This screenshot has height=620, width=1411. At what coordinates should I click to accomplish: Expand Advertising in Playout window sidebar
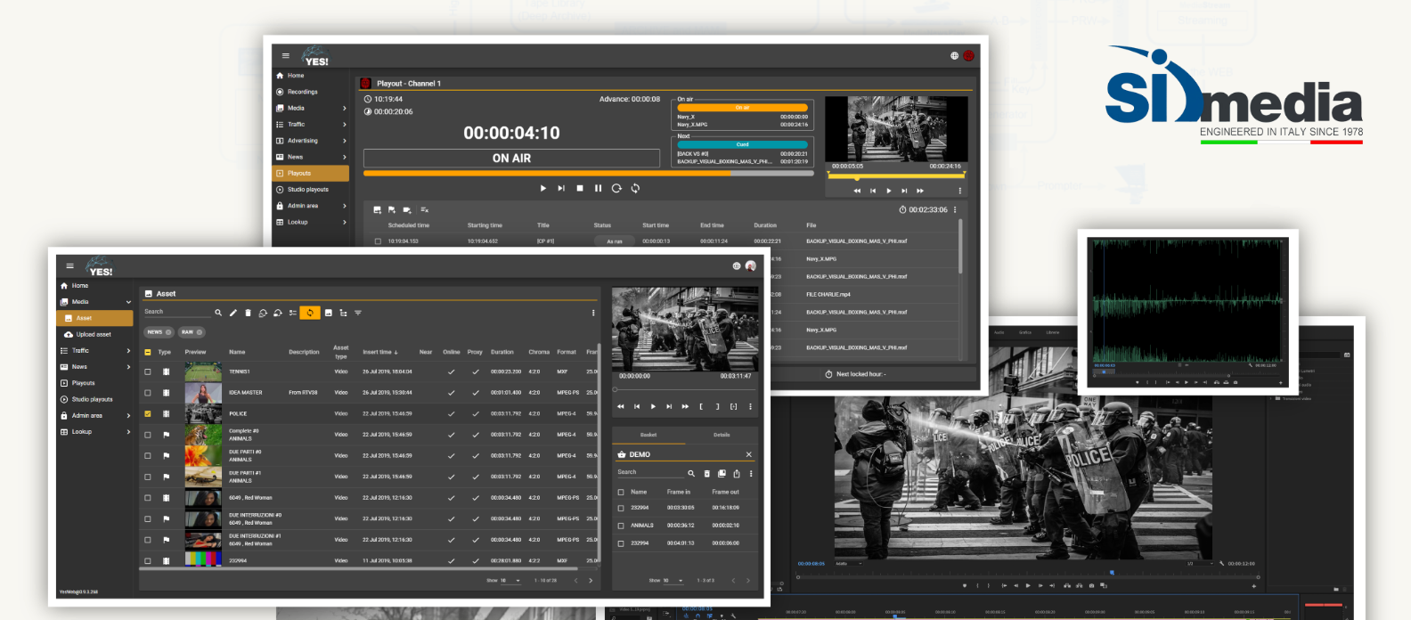tap(345, 141)
